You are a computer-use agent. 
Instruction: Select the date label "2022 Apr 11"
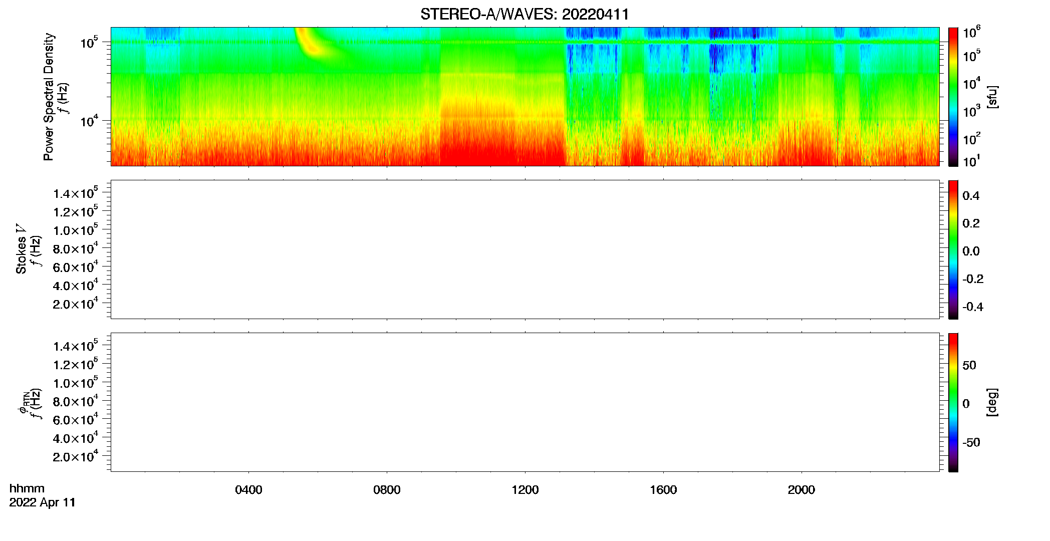tap(43, 502)
